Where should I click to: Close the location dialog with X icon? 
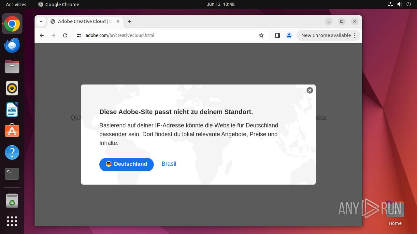[x=310, y=90]
